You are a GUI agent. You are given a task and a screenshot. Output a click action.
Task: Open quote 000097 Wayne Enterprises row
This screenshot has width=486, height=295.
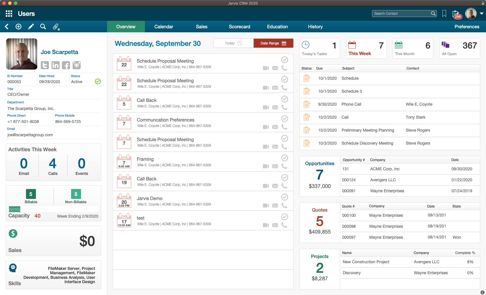click(410, 237)
